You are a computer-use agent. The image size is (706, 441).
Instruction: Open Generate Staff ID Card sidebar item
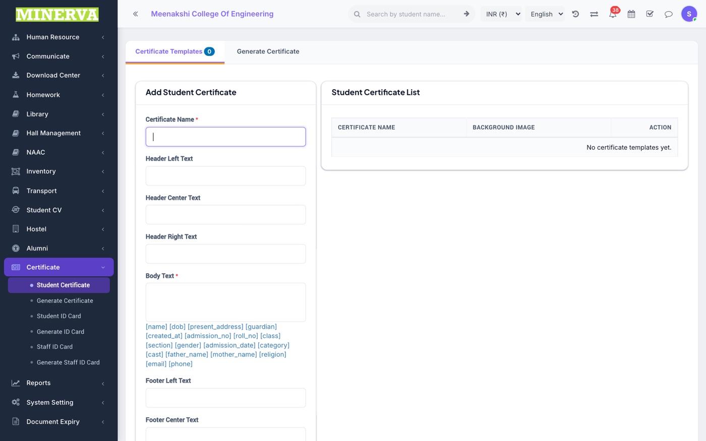(x=68, y=363)
